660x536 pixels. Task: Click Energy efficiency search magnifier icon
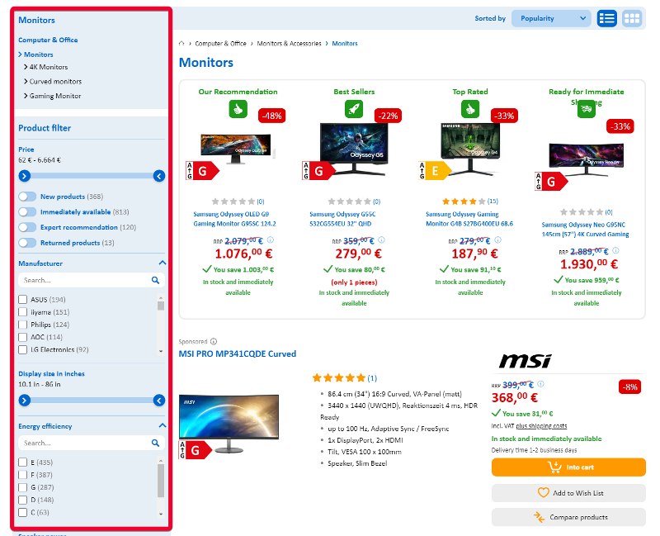155,443
